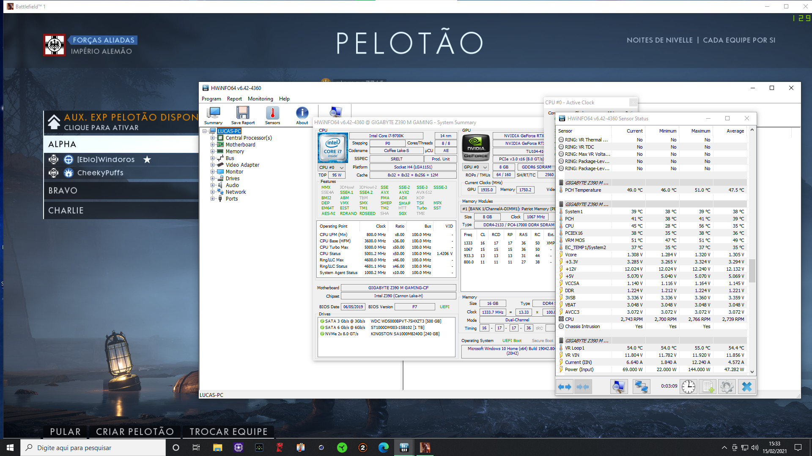Click the PCH Temperature sensor row
This screenshot has height=456, width=812.
pyautogui.click(x=652, y=190)
